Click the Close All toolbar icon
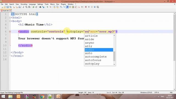The image size is (176, 99). [x=16, y=7]
